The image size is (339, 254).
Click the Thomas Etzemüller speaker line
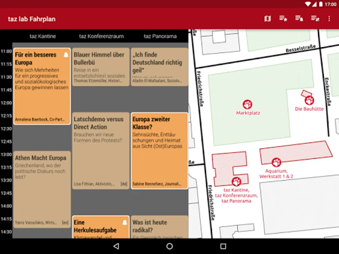[98, 81]
